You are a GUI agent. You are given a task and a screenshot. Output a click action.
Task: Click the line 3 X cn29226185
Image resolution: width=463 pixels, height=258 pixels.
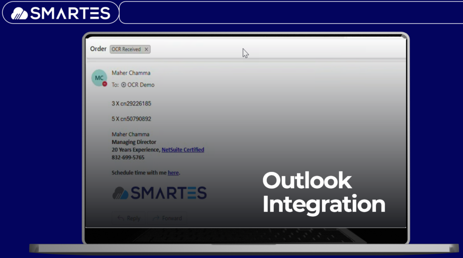coord(131,103)
